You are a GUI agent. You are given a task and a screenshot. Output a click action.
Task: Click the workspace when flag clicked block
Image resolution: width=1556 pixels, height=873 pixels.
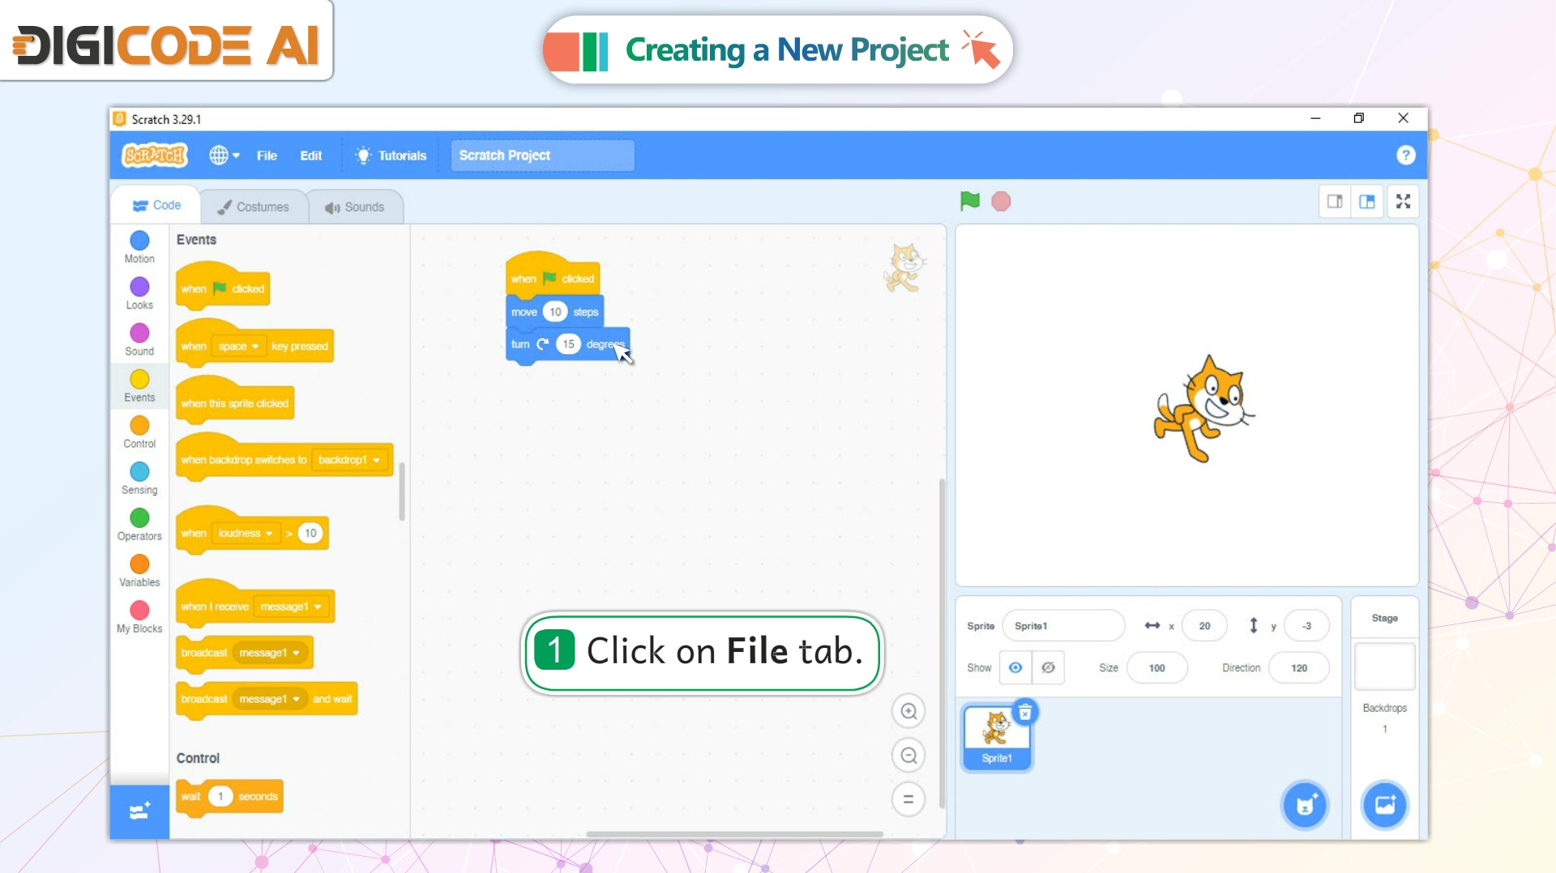point(553,275)
